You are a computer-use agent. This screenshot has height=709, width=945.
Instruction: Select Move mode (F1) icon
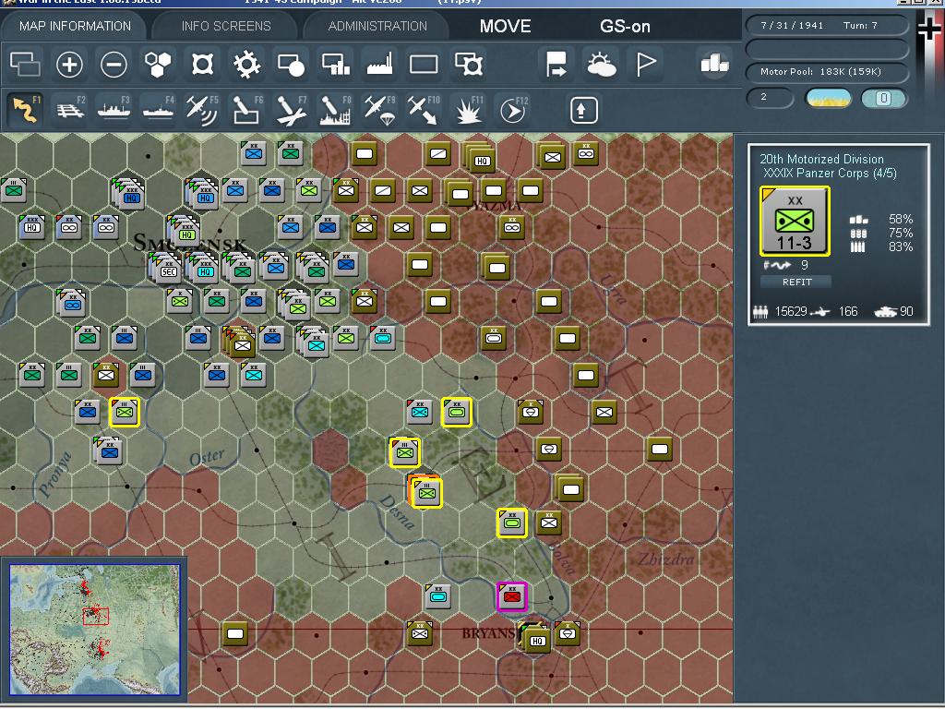coord(25,110)
